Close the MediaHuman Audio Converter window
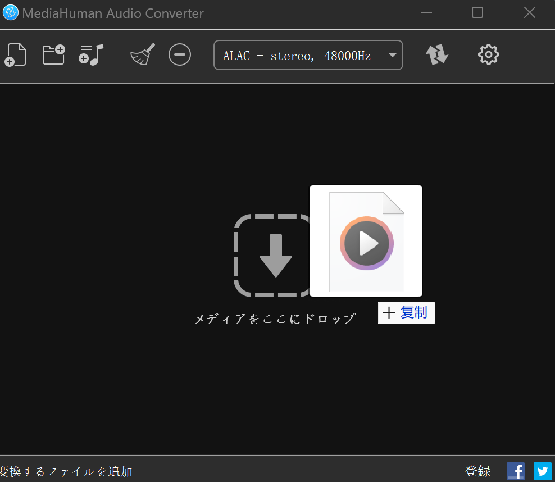The image size is (555, 482). pos(529,13)
